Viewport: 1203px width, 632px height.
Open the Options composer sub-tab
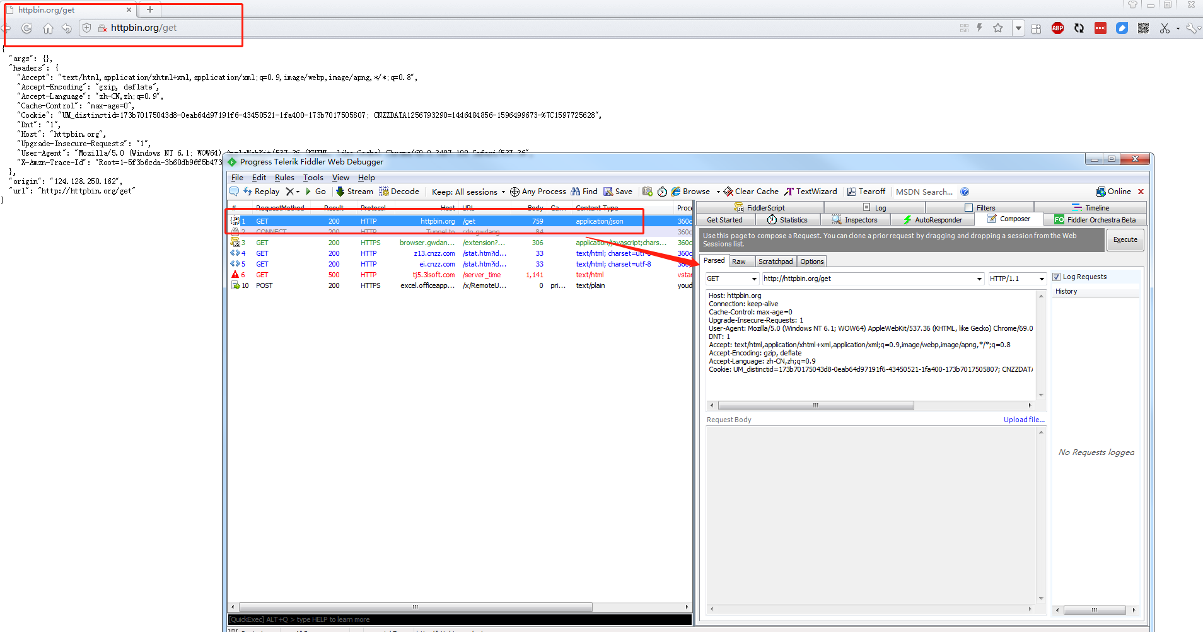pos(812,261)
